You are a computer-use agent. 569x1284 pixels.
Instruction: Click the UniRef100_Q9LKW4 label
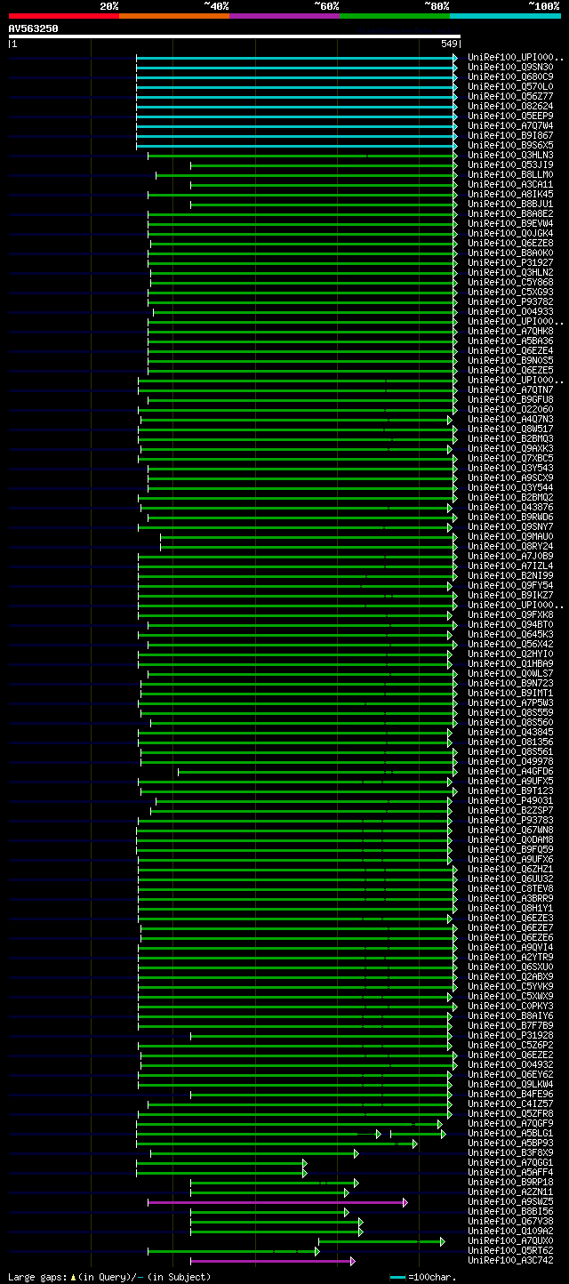coord(510,1084)
